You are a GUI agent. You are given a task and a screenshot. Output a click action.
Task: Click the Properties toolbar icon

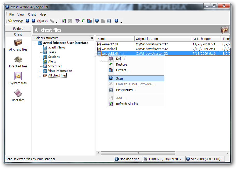[x=109, y=21]
